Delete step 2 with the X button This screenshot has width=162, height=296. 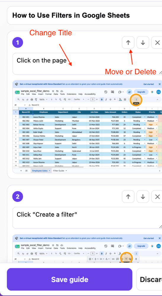tap(157, 197)
